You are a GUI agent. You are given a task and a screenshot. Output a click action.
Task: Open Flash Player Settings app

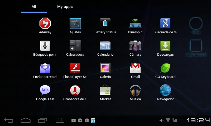[x=75, y=71]
